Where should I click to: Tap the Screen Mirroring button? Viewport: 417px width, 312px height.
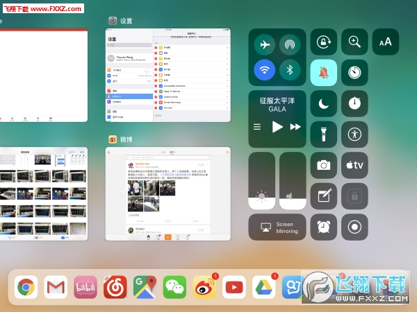pos(277,227)
